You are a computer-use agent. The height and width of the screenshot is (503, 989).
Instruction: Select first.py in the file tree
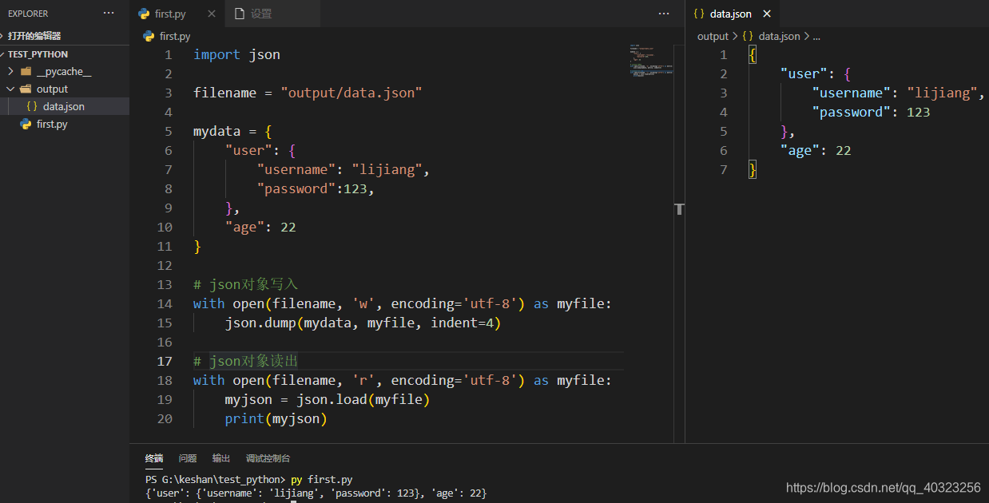pyautogui.click(x=65, y=124)
